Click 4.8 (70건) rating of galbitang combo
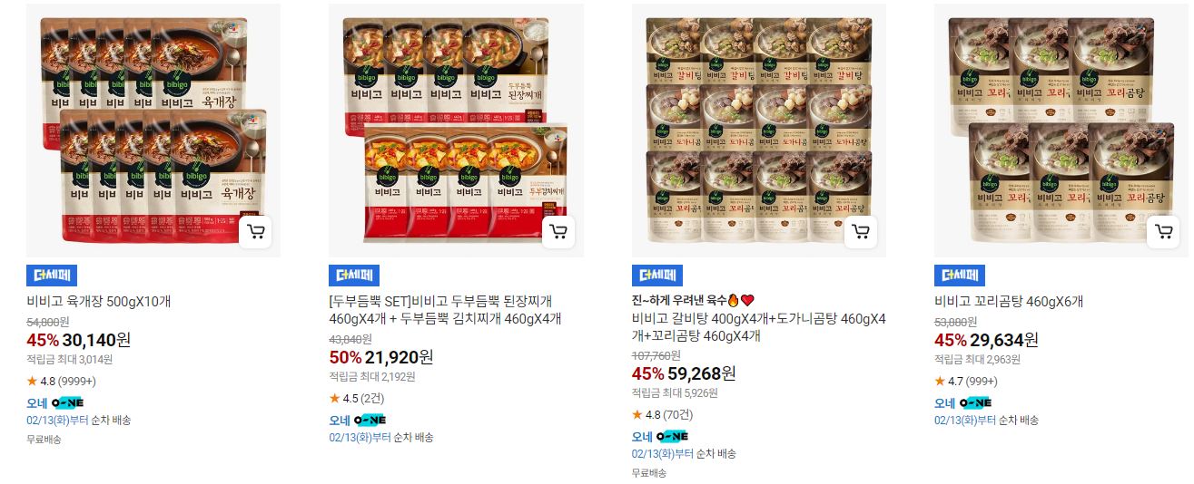The width and height of the screenshot is (1194, 484). [x=662, y=415]
